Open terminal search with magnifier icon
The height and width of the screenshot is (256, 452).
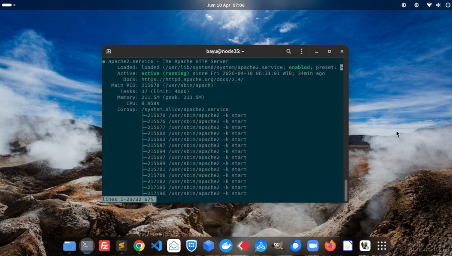pyautogui.click(x=289, y=52)
